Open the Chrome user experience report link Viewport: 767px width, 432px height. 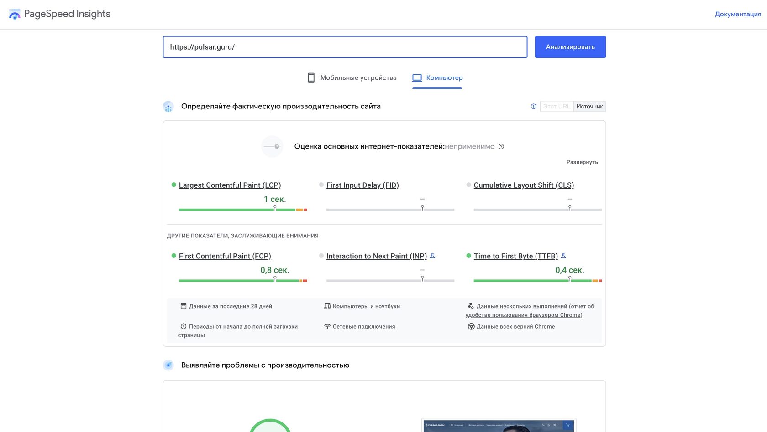[x=530, y=311]
